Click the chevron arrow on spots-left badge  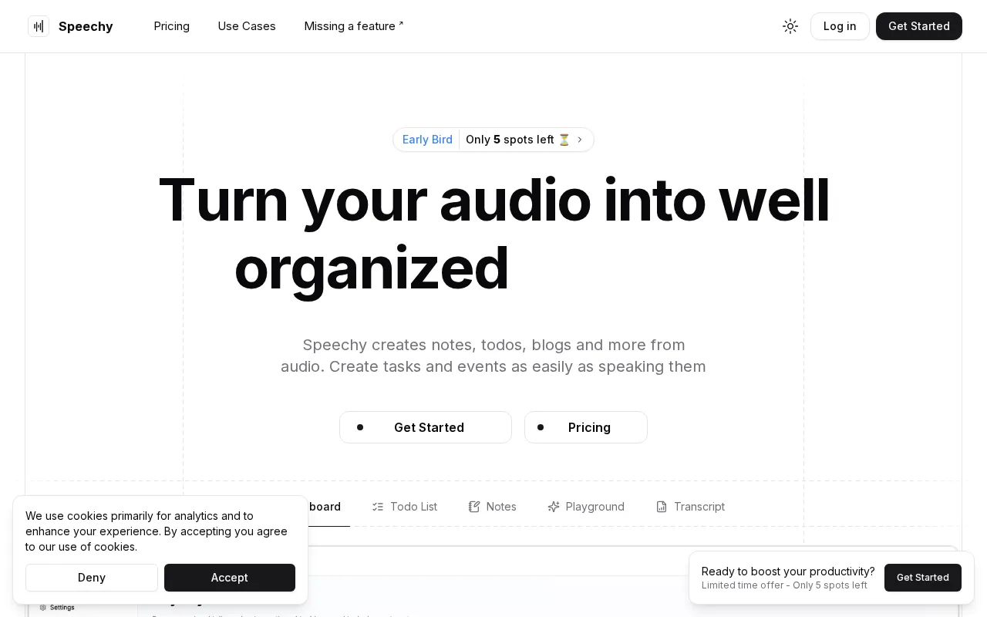(580, 140)
